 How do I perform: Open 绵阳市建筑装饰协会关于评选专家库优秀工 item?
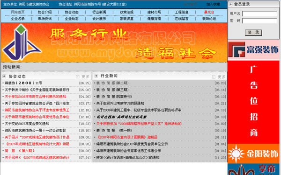click(x=37, y=110)
